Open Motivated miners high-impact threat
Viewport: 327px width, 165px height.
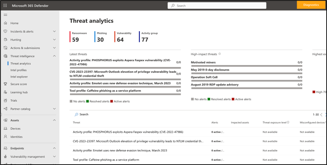[203, 62]
